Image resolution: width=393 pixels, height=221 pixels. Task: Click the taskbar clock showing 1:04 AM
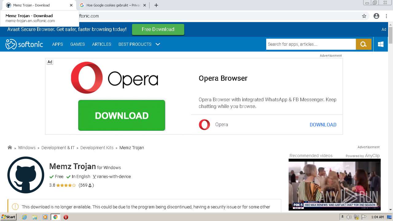pyautogui.click(x=377, y=217)
